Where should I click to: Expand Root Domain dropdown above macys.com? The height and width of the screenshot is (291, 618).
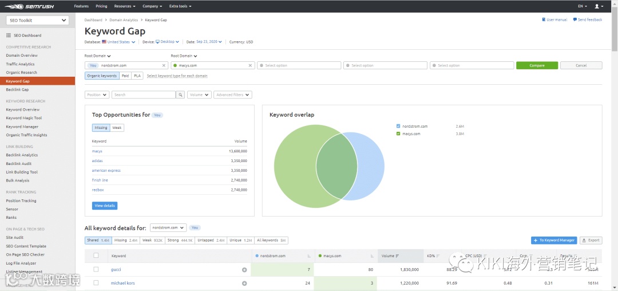tap(184, 56)
